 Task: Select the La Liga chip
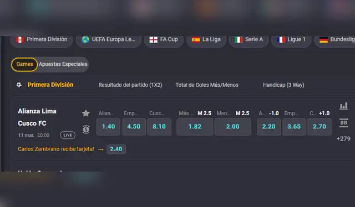206,40
